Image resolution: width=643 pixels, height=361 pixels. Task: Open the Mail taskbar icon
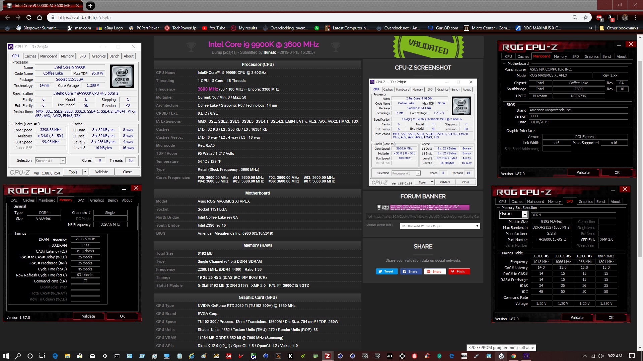coord(92,356)
